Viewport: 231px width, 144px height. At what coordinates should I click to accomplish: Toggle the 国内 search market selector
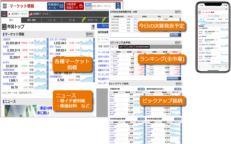click(88, 4)
